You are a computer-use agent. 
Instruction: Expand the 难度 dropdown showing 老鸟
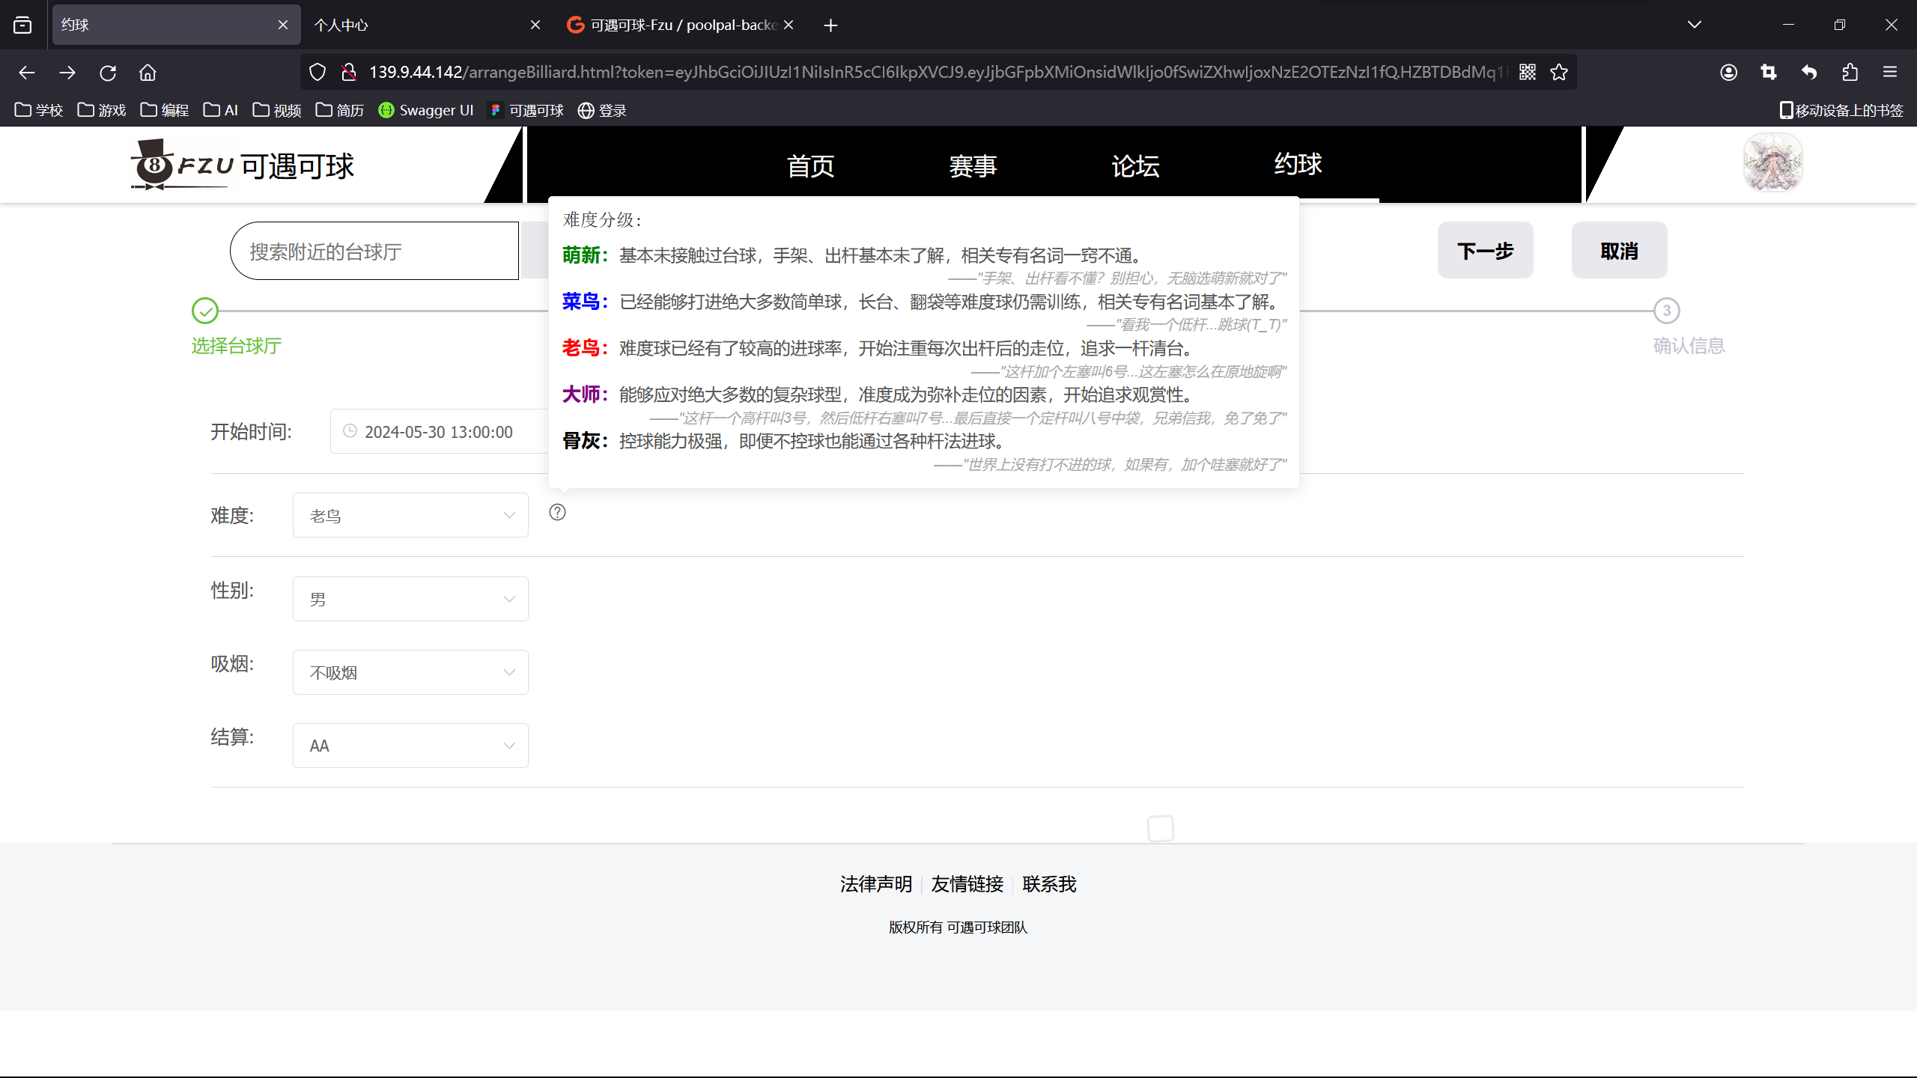click(410, 515)
